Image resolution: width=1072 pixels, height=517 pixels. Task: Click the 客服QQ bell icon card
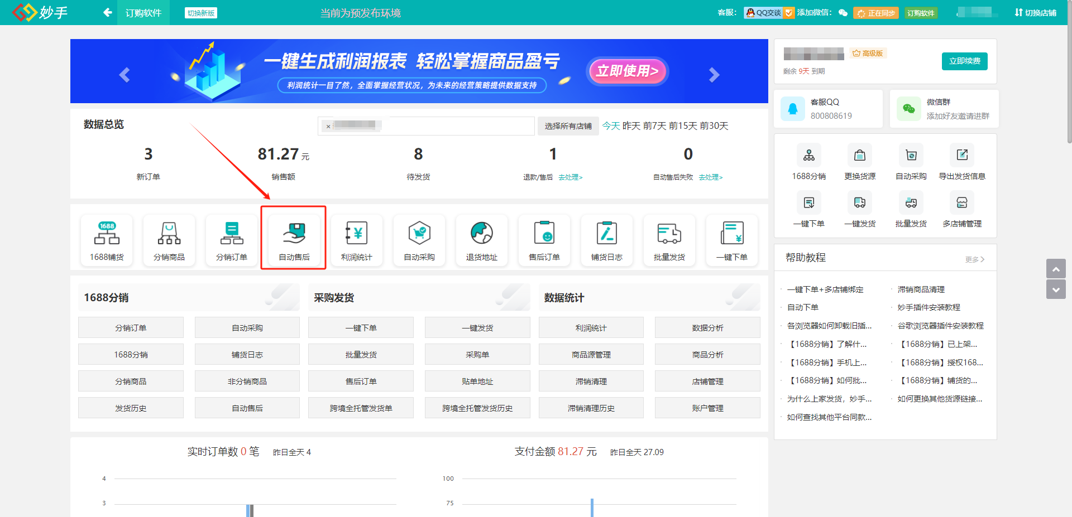[792, 109]
